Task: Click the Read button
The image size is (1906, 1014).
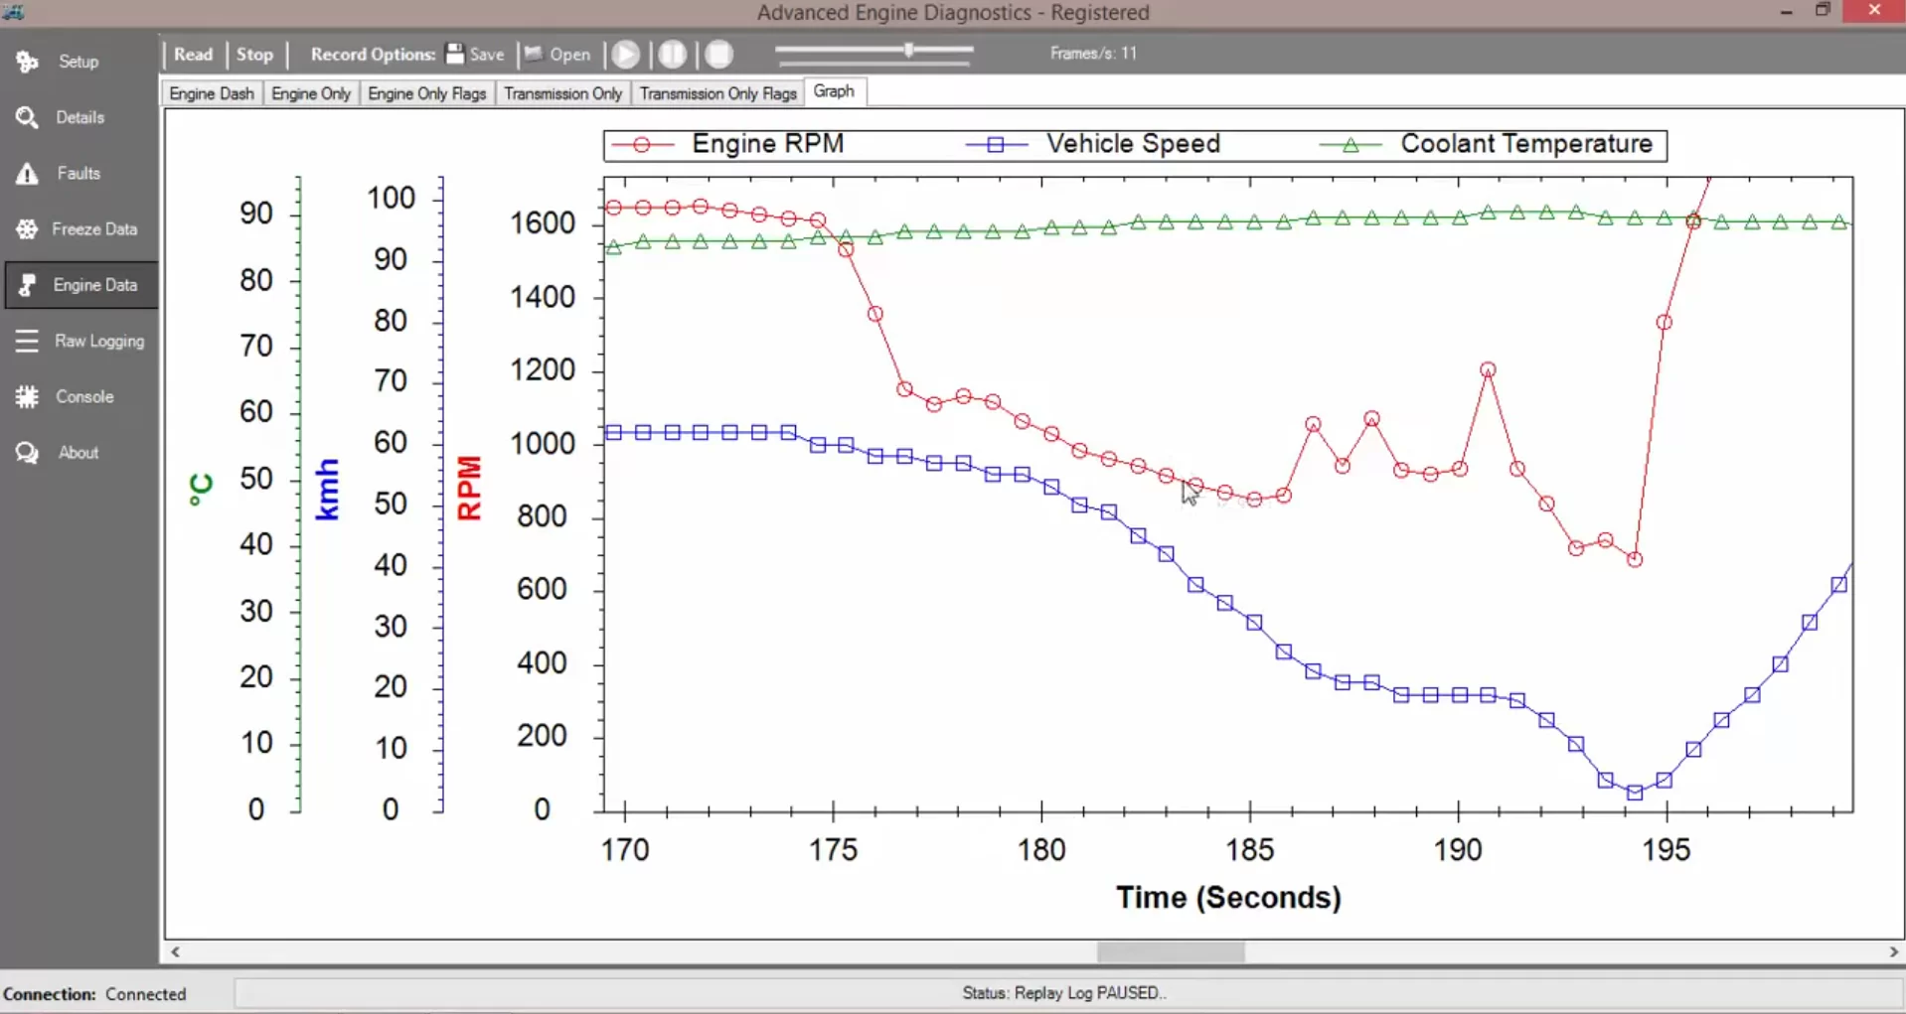Action: 193,54
